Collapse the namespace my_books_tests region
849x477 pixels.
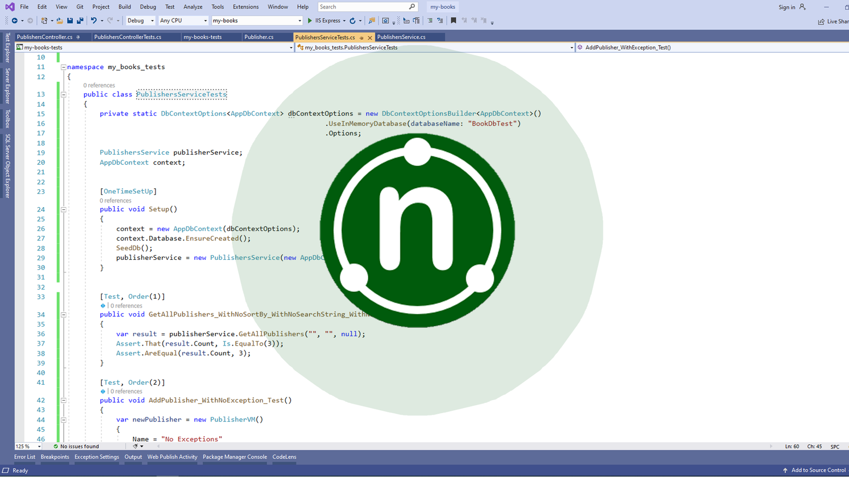tap(64, 67)
